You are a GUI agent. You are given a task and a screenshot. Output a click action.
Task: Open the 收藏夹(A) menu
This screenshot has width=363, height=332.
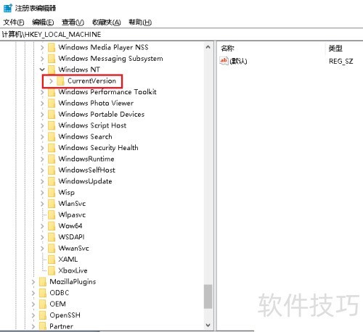107,22
